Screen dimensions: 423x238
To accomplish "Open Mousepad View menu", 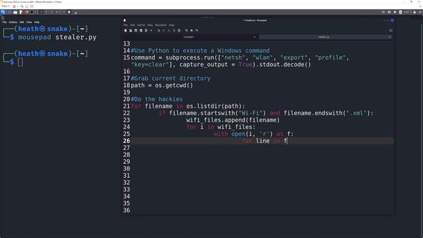I will tap(150, 25).
